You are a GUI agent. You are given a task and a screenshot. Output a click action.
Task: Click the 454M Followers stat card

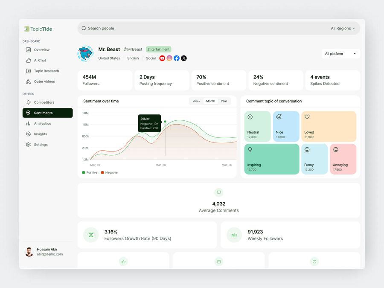coord(105,80)
